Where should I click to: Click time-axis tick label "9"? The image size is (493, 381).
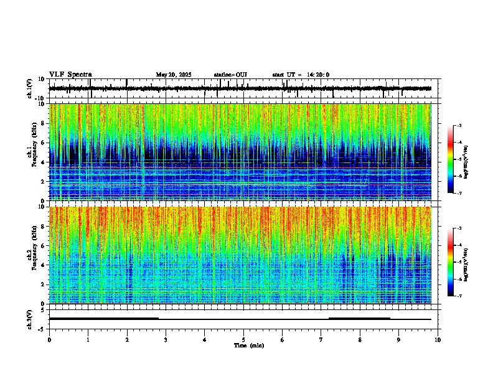click(x=398, y=340)
